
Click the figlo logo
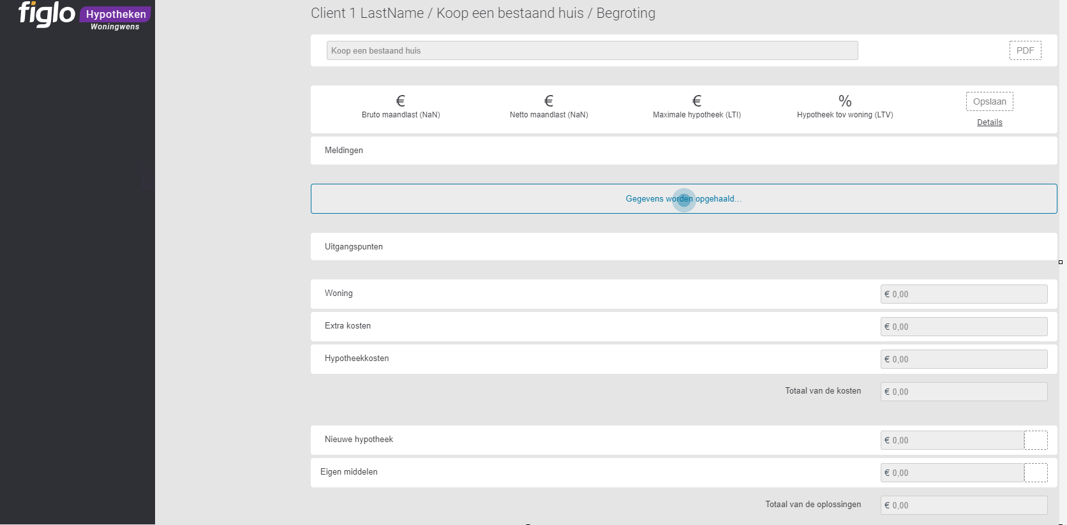pyautogui.click(x=47, y=14)
